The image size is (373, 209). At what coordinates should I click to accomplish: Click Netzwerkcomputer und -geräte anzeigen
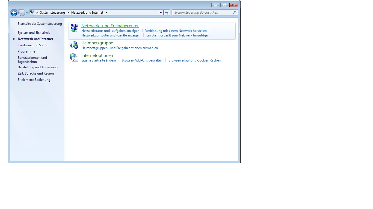(111, 35)
